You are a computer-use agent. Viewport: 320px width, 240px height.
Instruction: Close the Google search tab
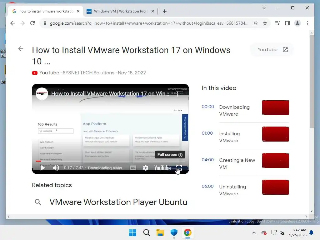coord(78,11)
